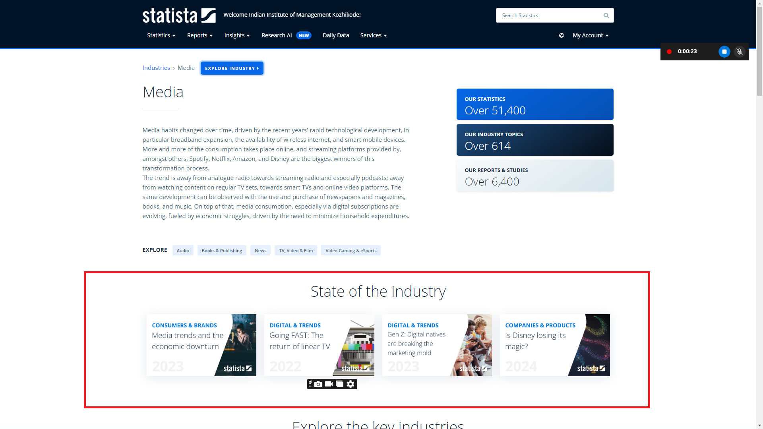
Task: Open the Insights dropdown
Action: point(237,35)
